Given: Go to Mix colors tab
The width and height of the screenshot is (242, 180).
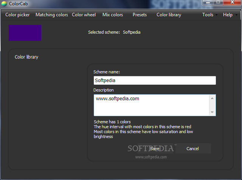Looking at the screenshot, I should [113, 15].
